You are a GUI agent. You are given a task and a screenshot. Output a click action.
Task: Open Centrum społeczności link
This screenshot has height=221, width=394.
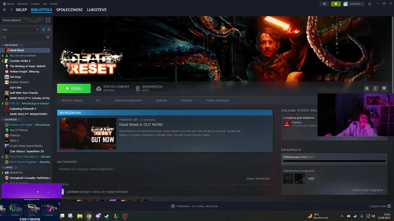point(128,100)
